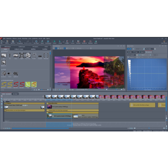Open dropdown arrow beside the New button
This screenshot has width=168, height=168.
coord(4,42)
